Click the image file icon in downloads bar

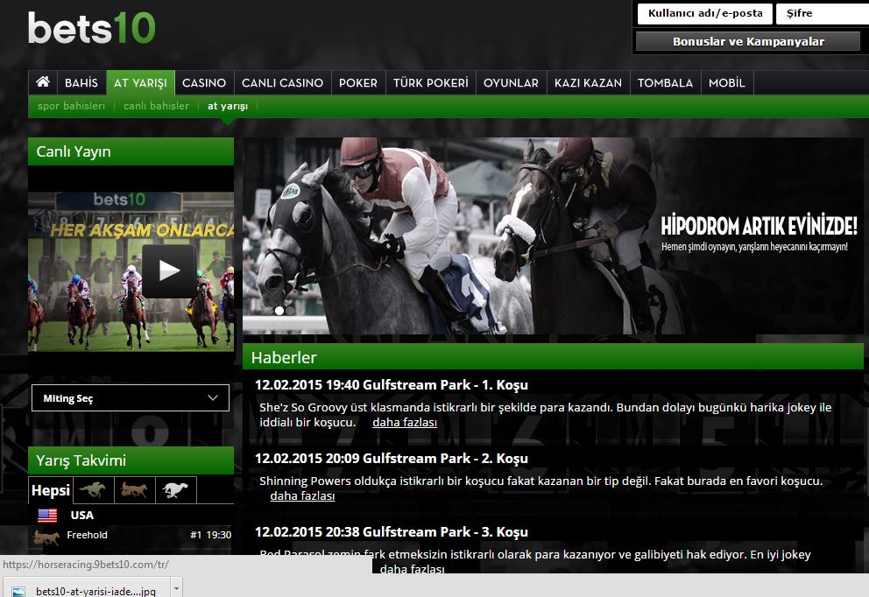pos(18,592)
